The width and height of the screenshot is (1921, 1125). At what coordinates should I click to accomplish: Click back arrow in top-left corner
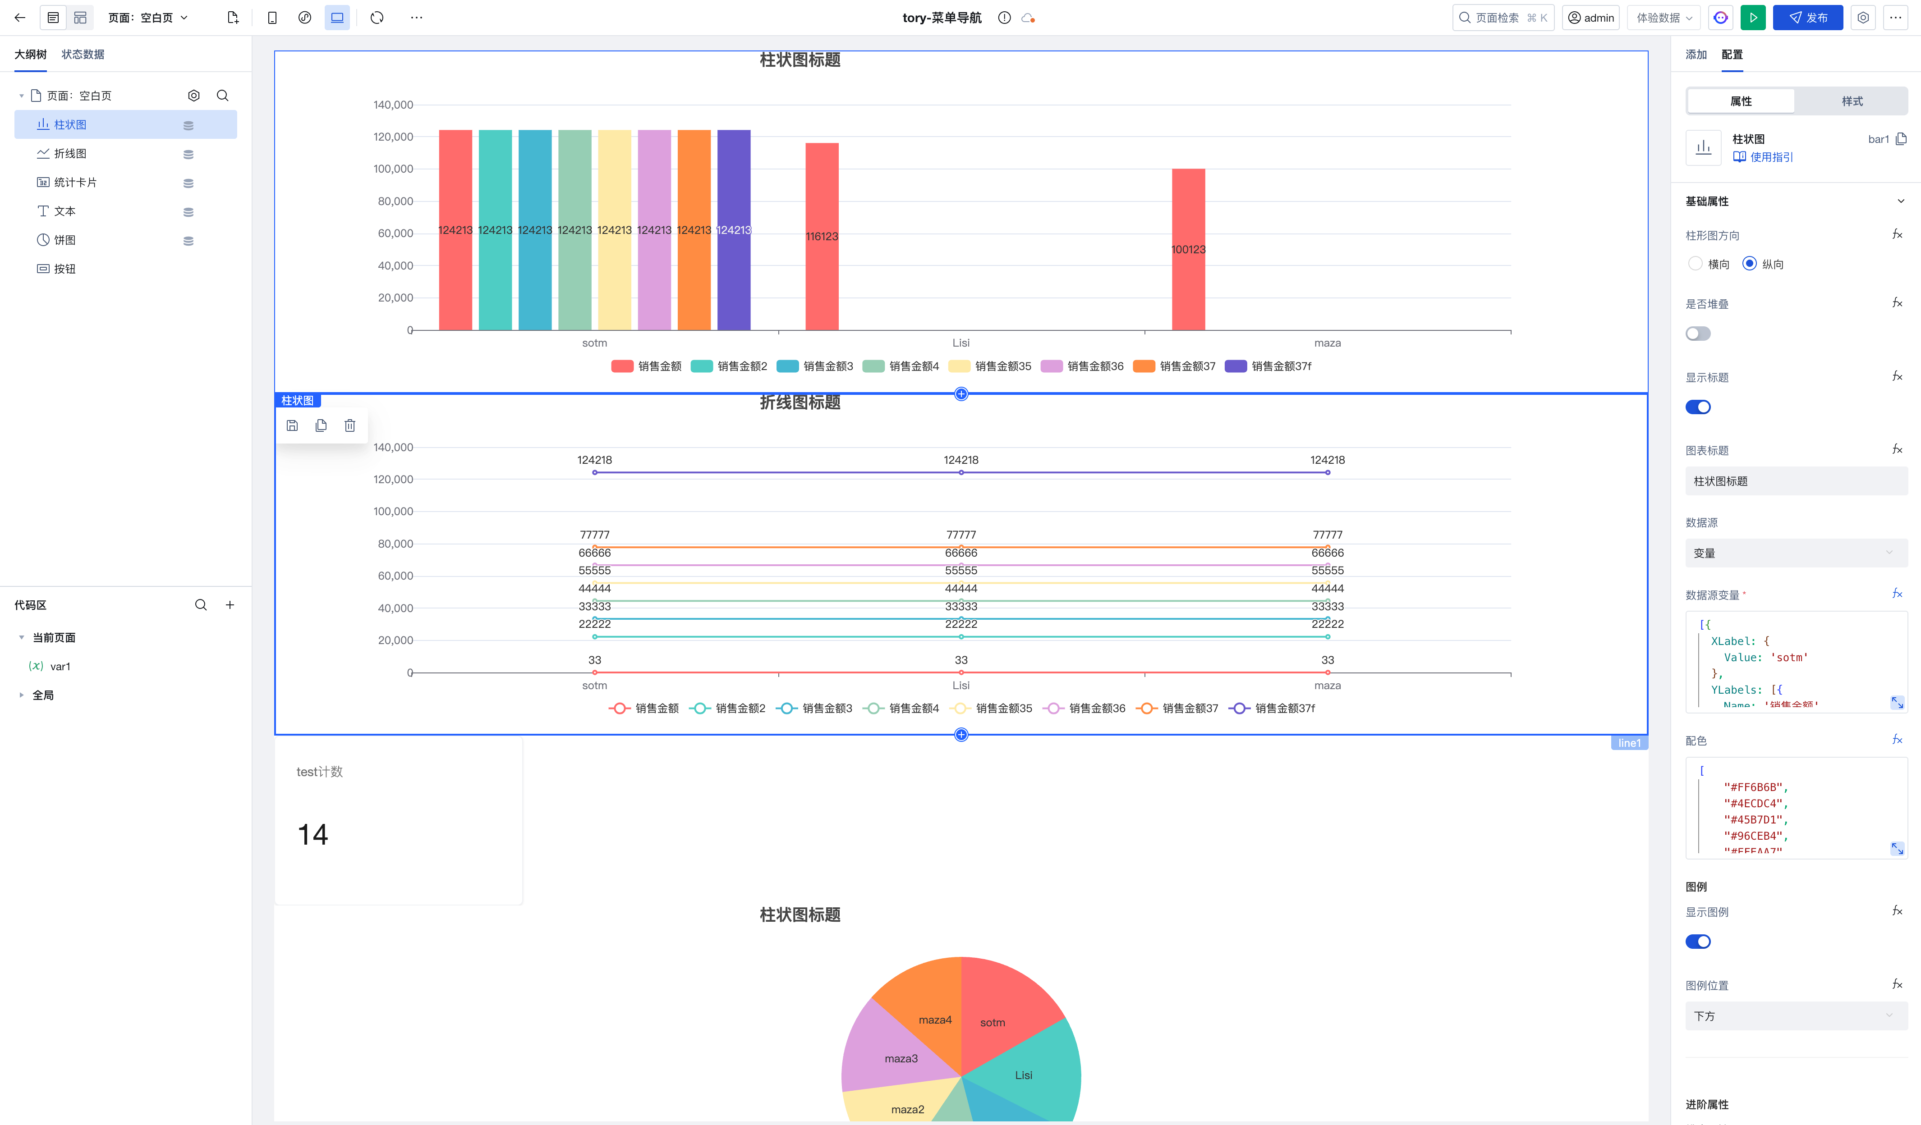click(x=20, y=18)
